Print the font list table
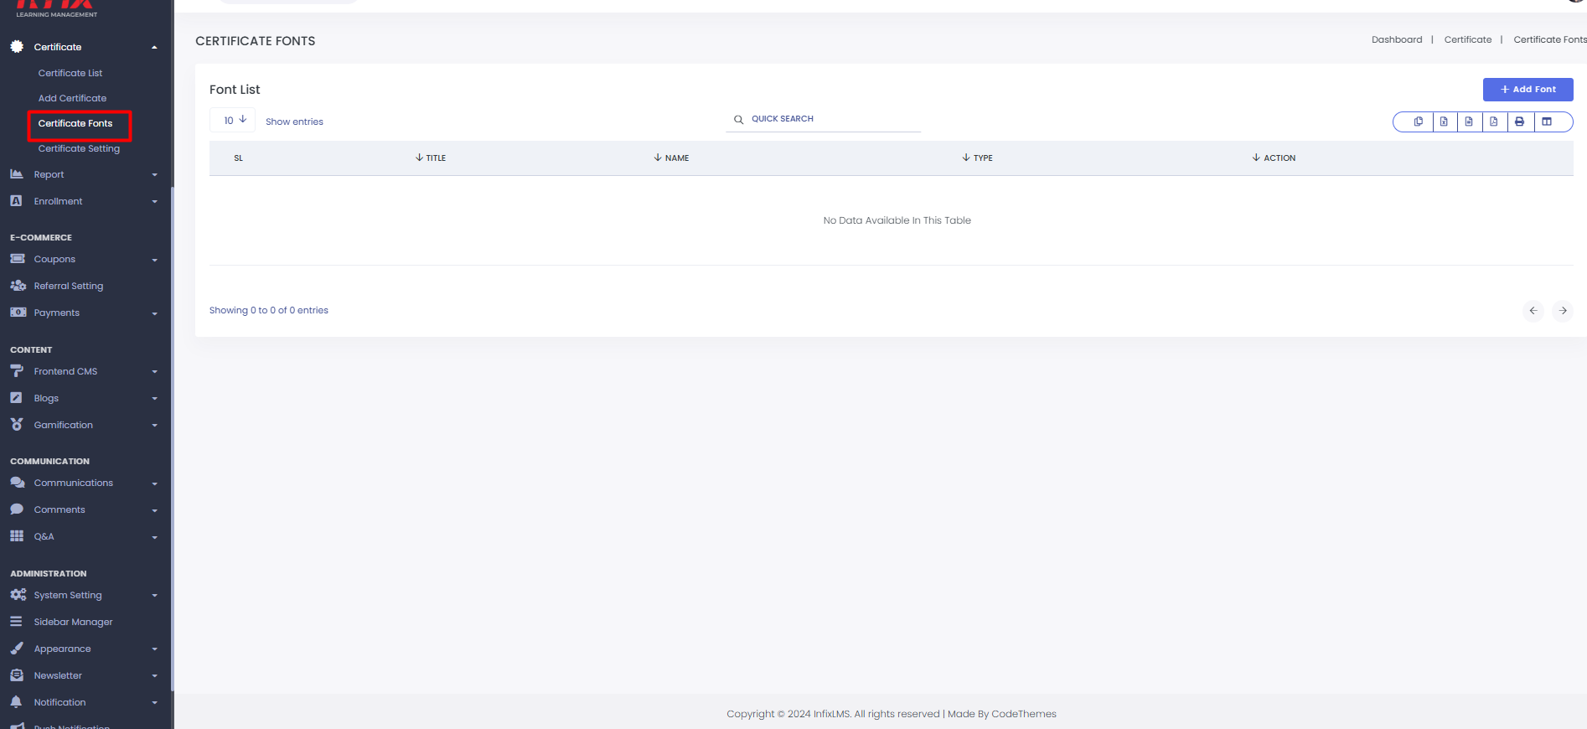The image size is (1587, 729). 1520,121
